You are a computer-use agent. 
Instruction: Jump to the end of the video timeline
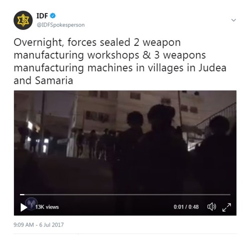(x=230, y=195)
